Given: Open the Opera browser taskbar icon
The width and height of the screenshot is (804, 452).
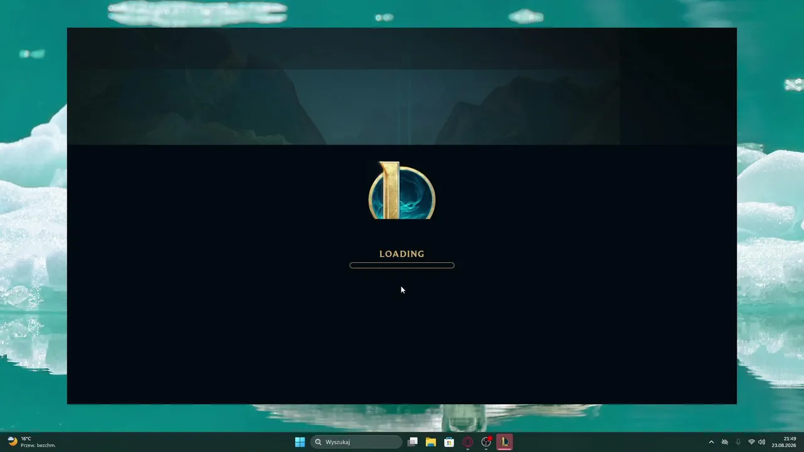Looking at the screenshot, I should pyautogui.click(x=467, y=442).
